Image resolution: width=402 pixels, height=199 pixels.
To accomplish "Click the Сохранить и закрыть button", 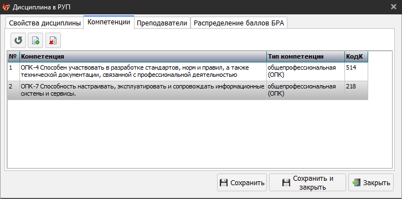I will coord(307,182).
